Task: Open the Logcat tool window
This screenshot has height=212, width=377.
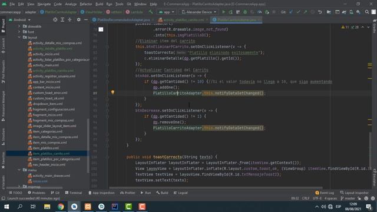Action: pos(181,193)
